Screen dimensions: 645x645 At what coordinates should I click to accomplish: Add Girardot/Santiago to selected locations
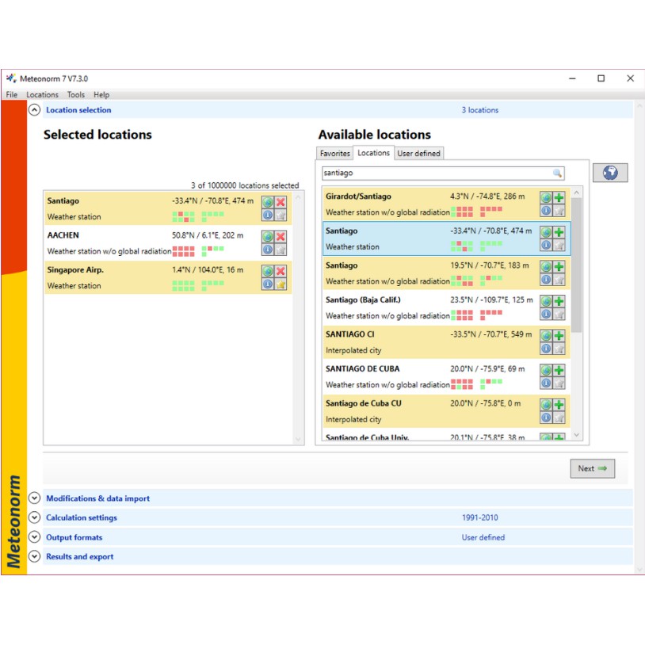559,197
